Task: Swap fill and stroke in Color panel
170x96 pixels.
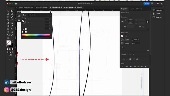Action: coord(25,18)
